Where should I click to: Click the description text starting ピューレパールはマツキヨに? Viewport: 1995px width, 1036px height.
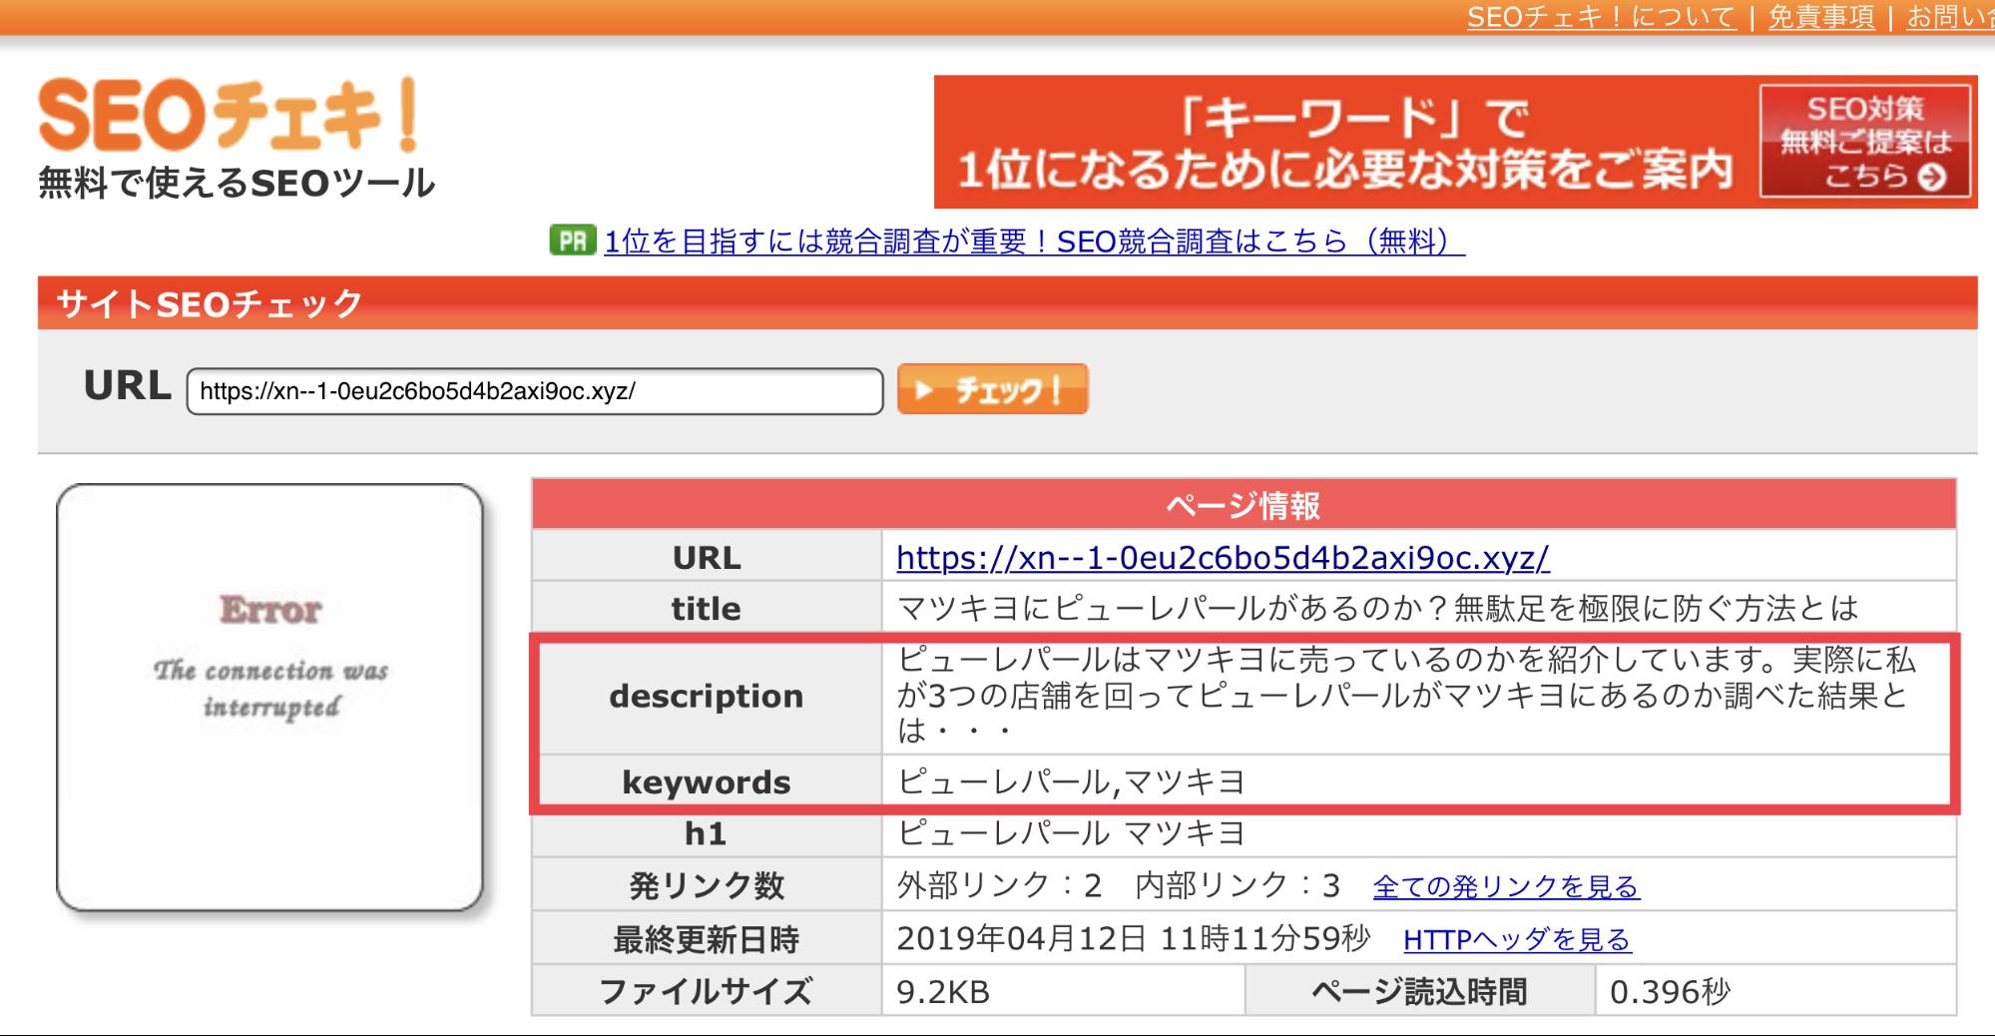pos(1406,695)
